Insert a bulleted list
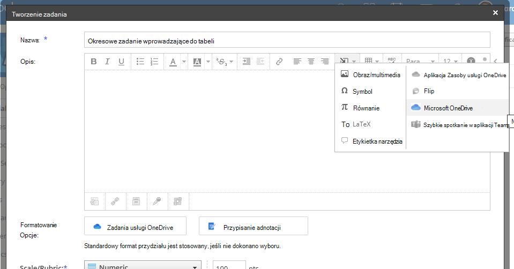This screenshot has height=269, width=514. coord(140,61)
